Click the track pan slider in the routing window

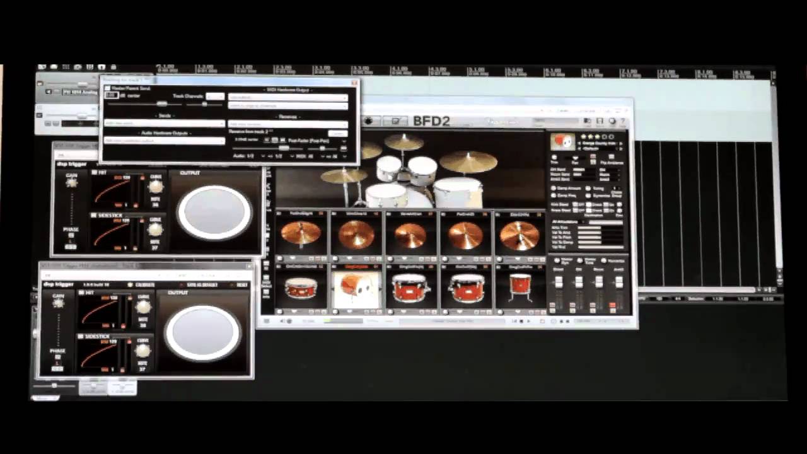pos(206,103)
